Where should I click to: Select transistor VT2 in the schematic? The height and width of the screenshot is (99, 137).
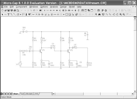coord(69,51)
